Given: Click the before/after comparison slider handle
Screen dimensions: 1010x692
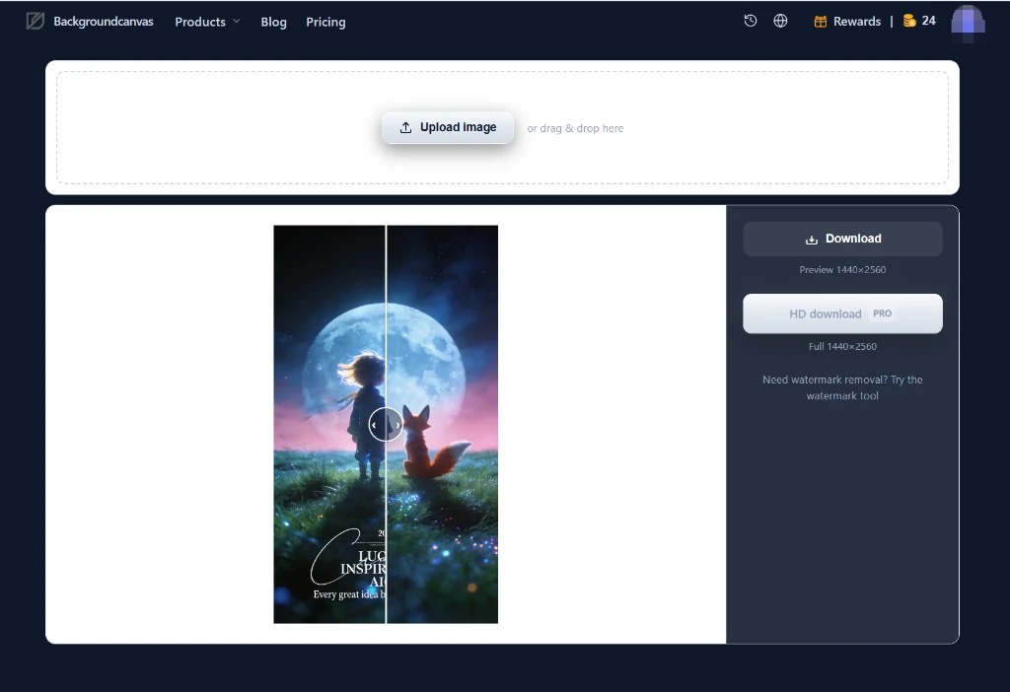Looking at the screenshot, I should click(x=386, y=425).
